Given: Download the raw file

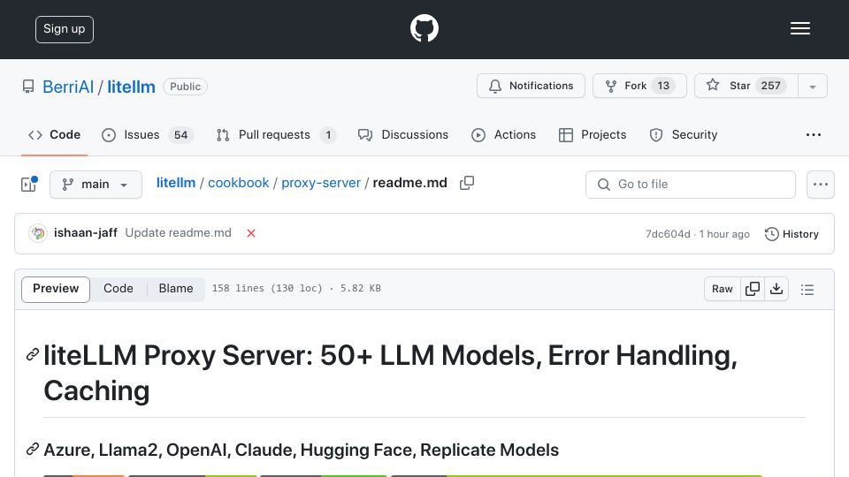Looking at the screenshot, I should coord(776,290).
